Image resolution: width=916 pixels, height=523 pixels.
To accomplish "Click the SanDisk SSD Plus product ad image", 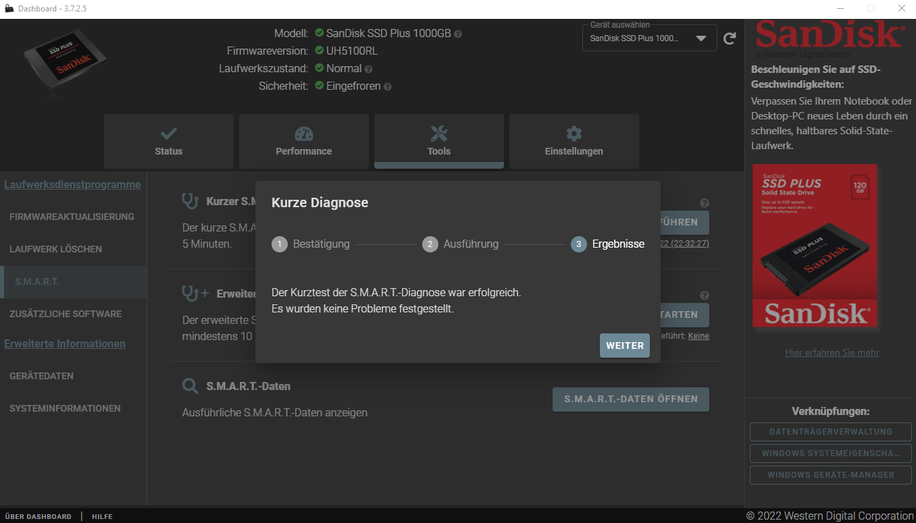I will [815, 246].
